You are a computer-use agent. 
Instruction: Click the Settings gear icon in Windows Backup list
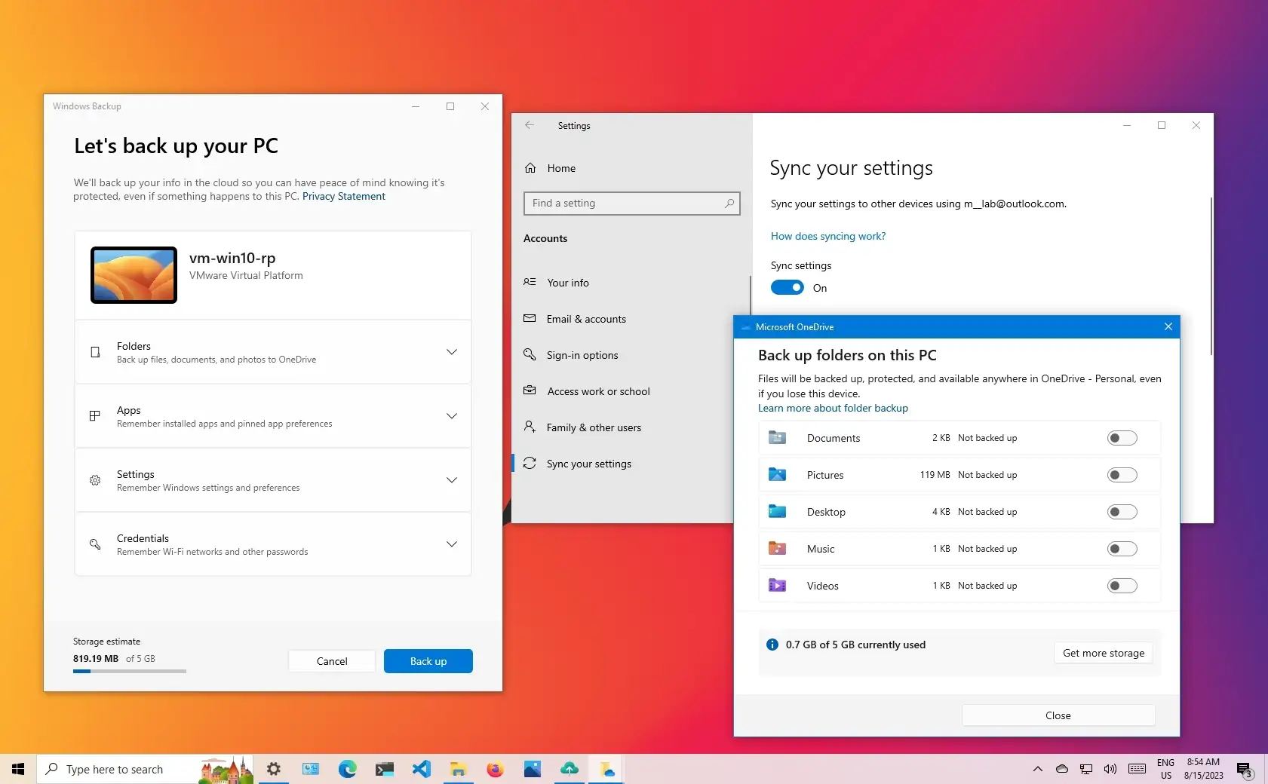[x=95, y=480]
